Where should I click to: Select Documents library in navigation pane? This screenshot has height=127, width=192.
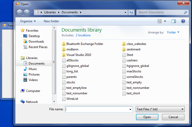click(x=34, y=63)
